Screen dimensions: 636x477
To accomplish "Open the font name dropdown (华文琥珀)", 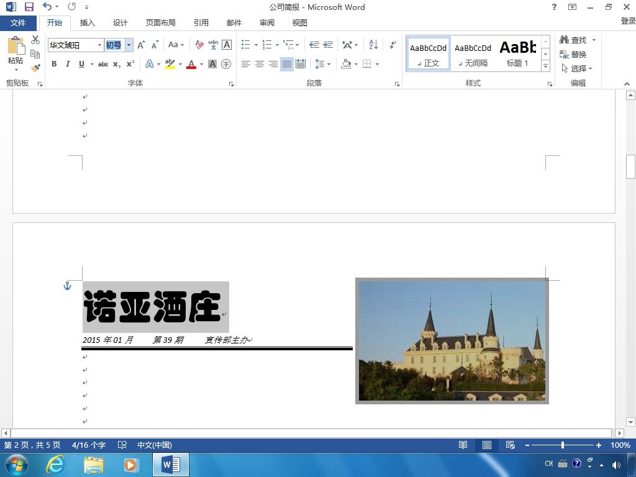I will tap(99, 45).
